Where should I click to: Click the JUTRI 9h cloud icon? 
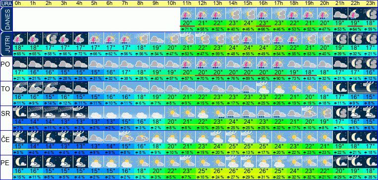click(157, 38)
